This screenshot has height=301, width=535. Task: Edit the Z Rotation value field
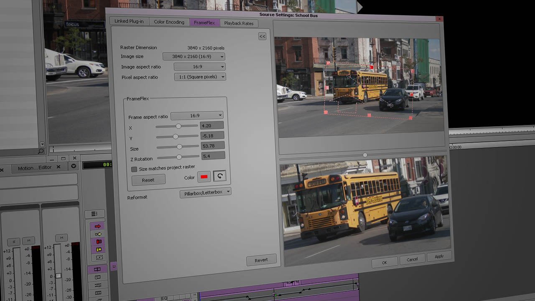[213, 156]
